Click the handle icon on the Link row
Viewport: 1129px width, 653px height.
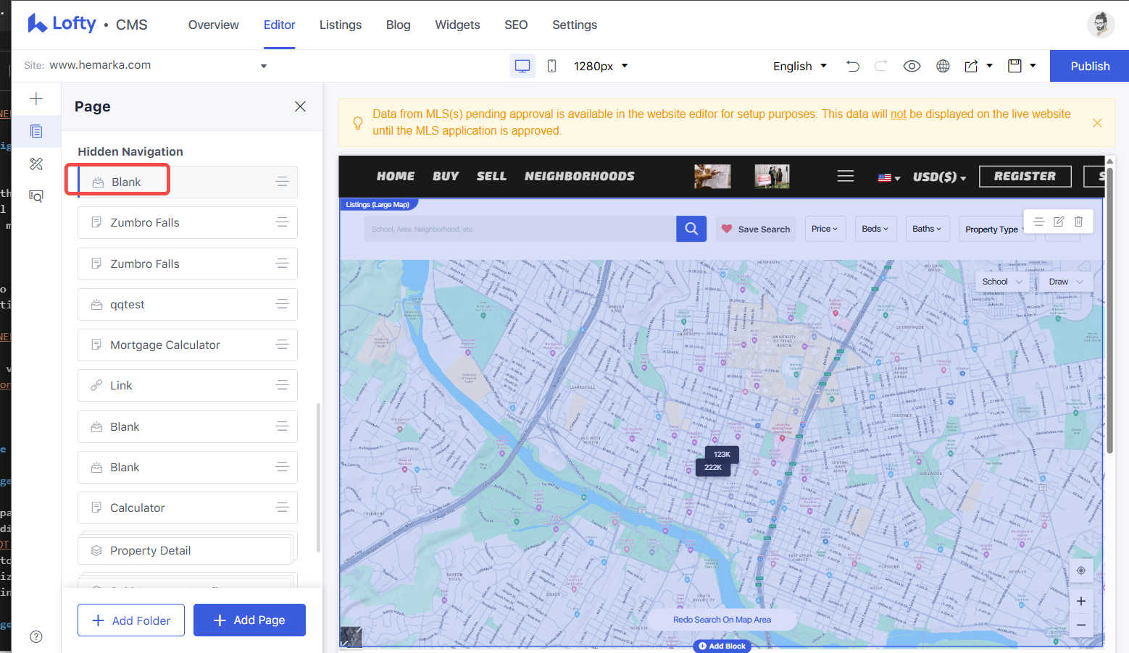coord(283,386)
